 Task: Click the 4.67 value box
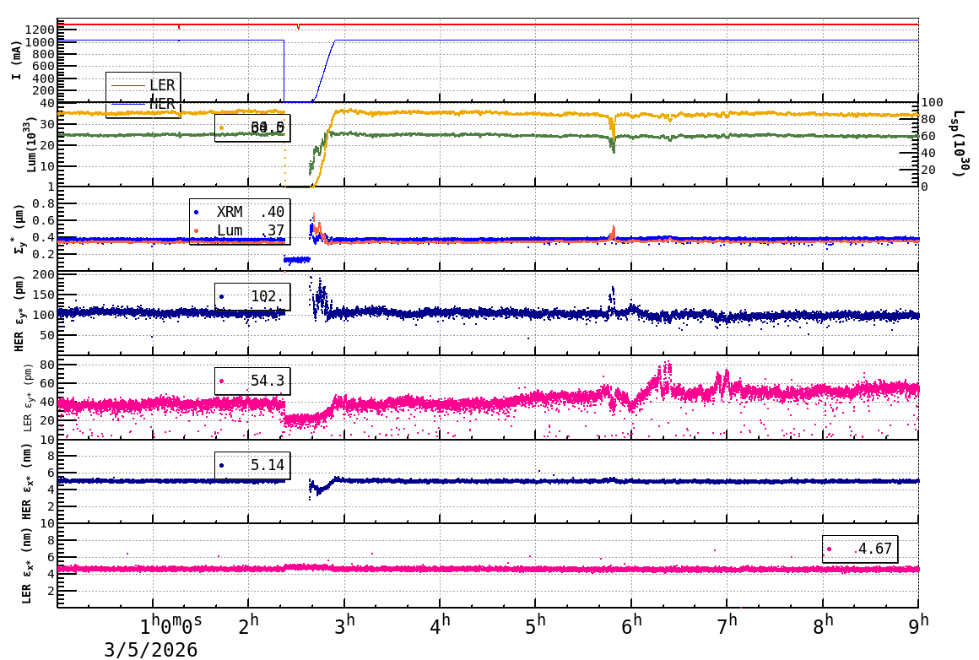(x=860, y=549)
